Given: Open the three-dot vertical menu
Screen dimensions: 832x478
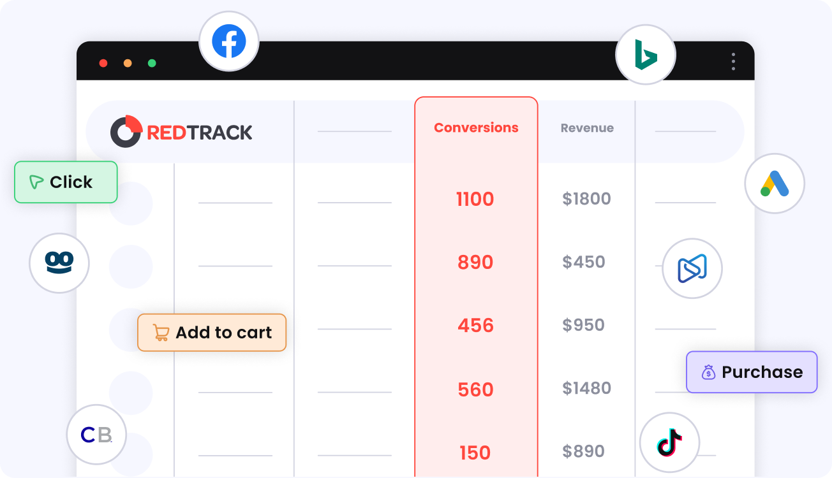Looking at the screenshot, I should tap(733, 62).
